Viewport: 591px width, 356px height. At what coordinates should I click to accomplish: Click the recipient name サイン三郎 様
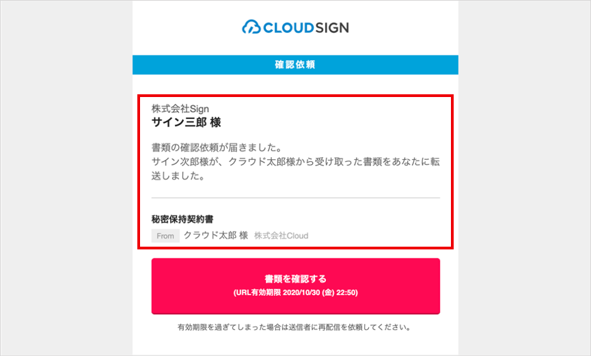click(x=187, y=122)
